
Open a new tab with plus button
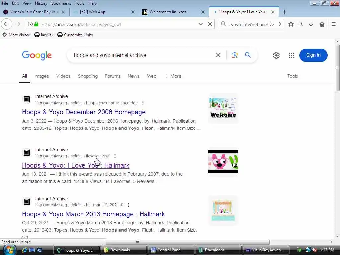click(284, 12)
